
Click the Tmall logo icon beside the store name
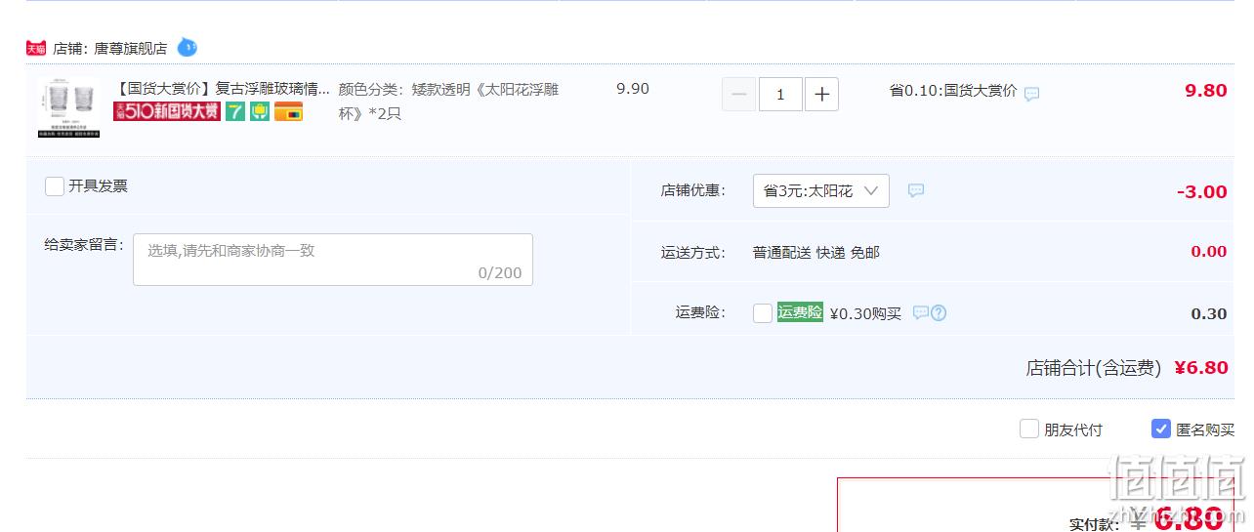[36, 48]
